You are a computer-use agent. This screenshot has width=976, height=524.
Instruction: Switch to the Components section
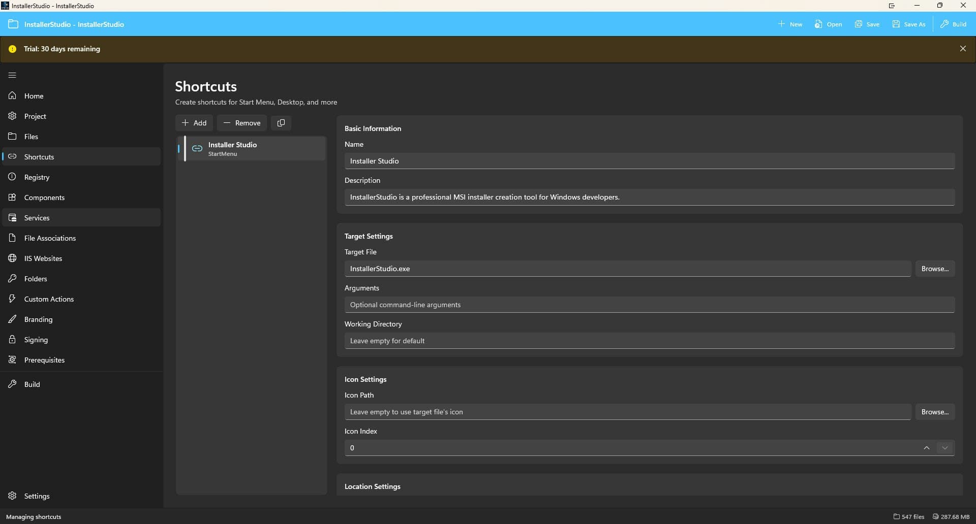[44, 197]
